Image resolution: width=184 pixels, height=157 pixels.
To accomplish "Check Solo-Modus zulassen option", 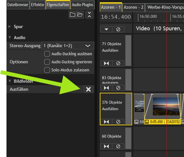I will (47, 70).
